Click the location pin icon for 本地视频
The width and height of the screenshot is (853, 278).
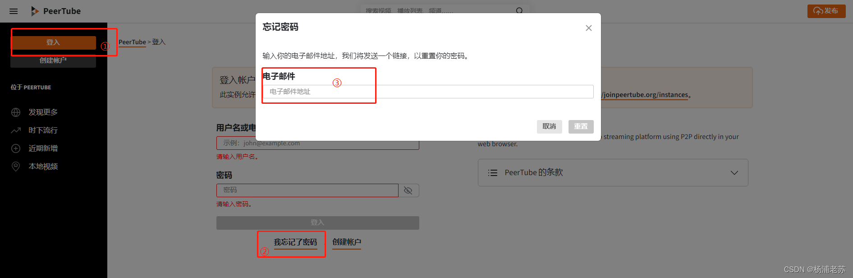(x=16, y=167)
